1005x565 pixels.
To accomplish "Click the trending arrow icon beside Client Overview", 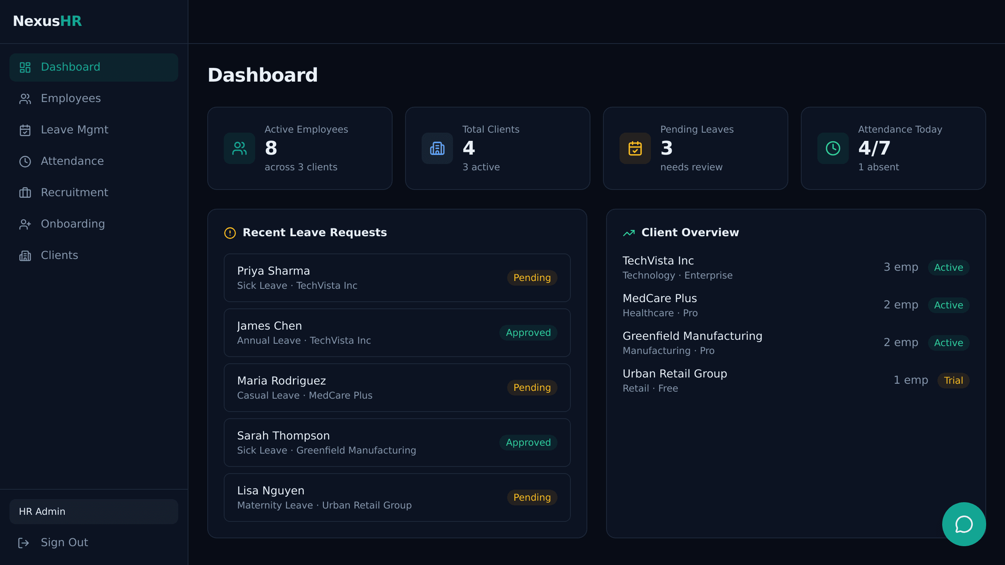I will (x=629, y=233).
